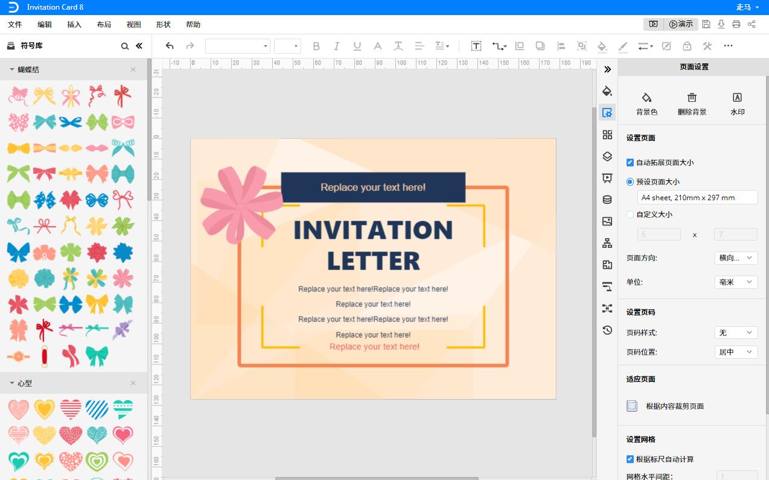
Task: Open the history clock icon in sidebar
Action: [607, 330]
